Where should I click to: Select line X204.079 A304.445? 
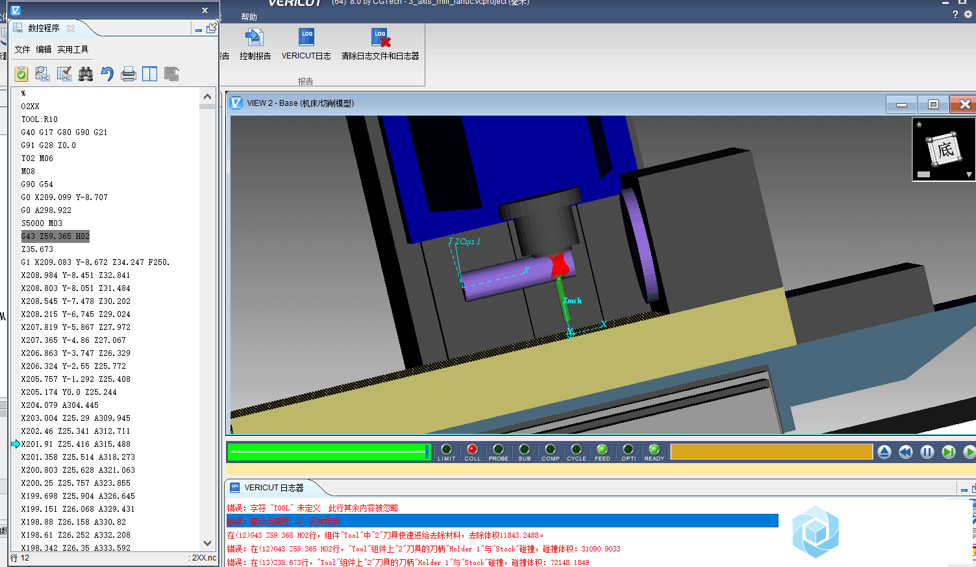coord(60,405)
